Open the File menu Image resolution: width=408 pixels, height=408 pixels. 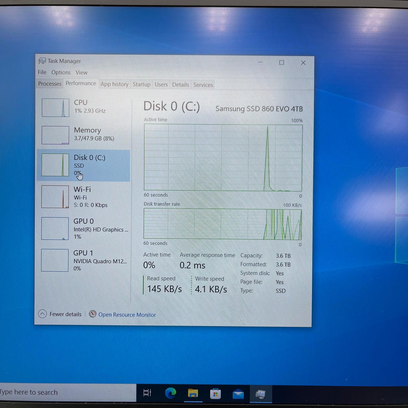tap(42, 72)
